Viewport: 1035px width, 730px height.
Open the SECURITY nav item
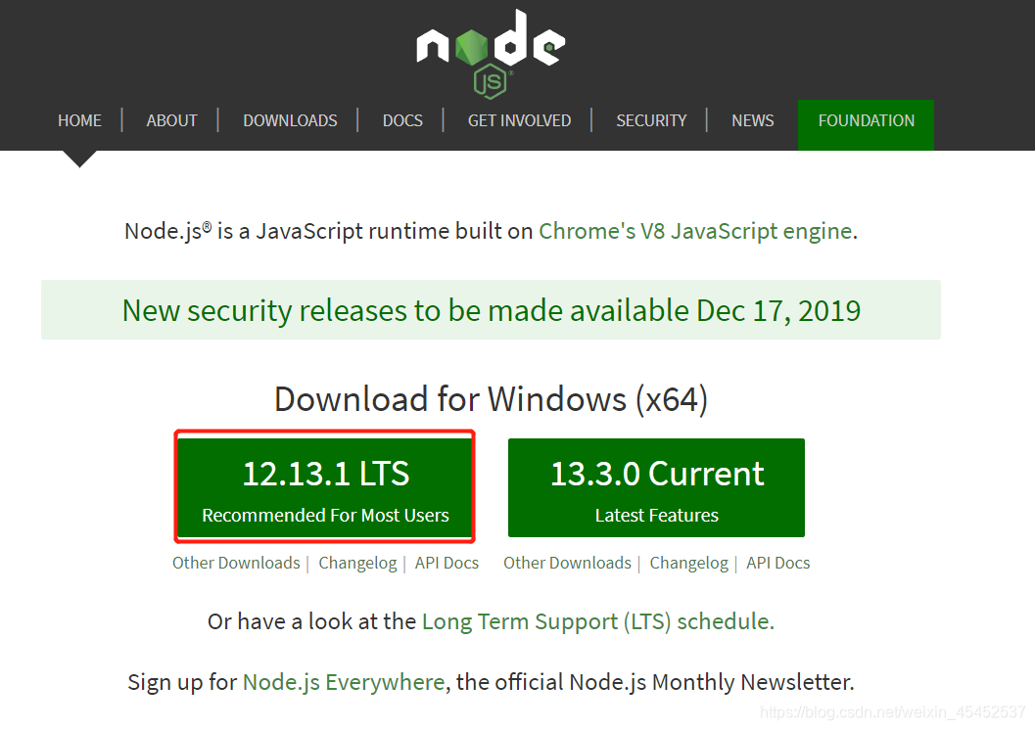(x=651, y=120)
